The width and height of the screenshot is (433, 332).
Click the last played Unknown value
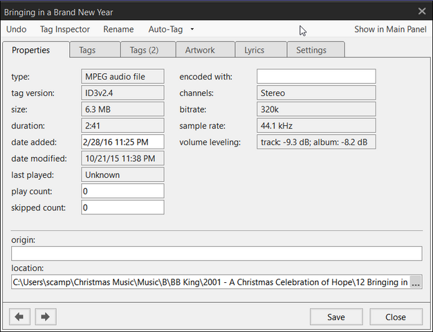tap(122, 175)
